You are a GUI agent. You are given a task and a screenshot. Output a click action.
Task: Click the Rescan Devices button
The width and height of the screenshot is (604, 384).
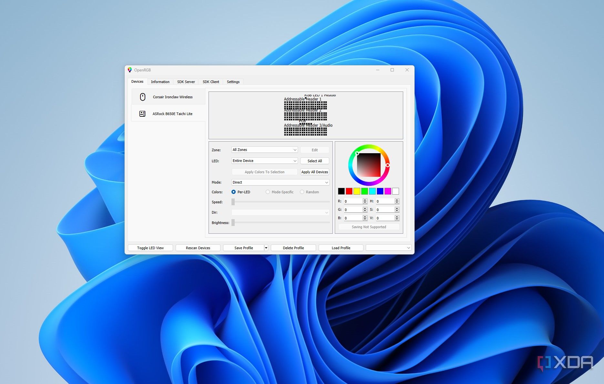click(198, 248)
